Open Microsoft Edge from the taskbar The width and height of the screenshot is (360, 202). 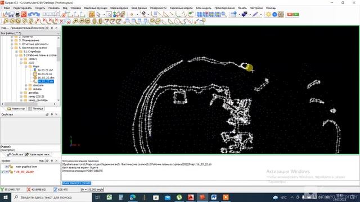coord(133,197)
